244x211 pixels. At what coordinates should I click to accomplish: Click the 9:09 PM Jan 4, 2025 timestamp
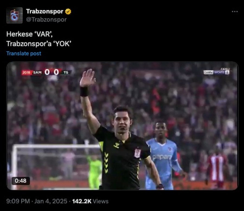point(37,201)
